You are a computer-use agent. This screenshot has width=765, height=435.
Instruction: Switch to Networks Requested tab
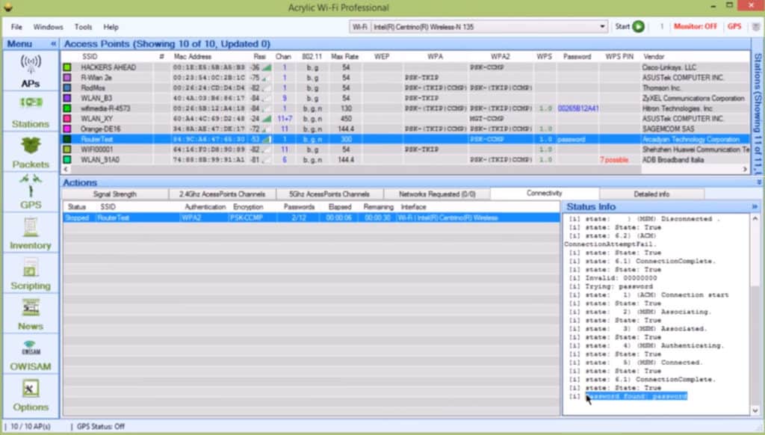click(x=437, y=194)
